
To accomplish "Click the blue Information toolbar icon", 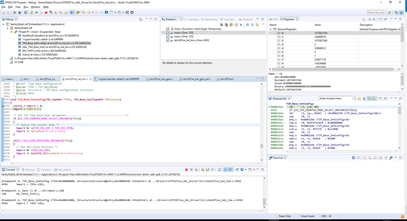I will click(x=106, y=13).
